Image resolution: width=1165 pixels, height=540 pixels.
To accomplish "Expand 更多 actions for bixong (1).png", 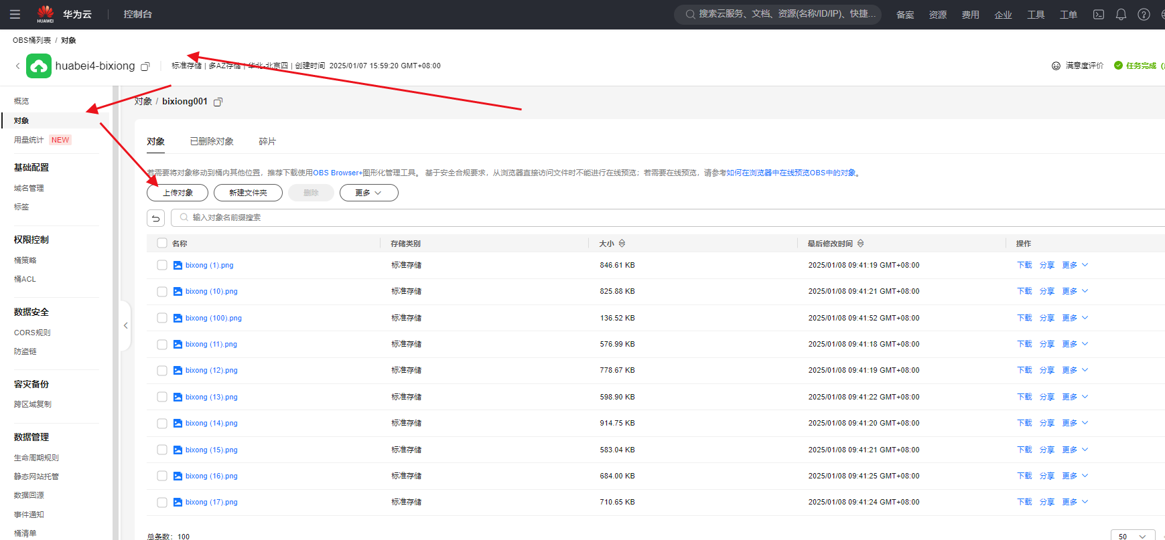I will pos(1075,266).
